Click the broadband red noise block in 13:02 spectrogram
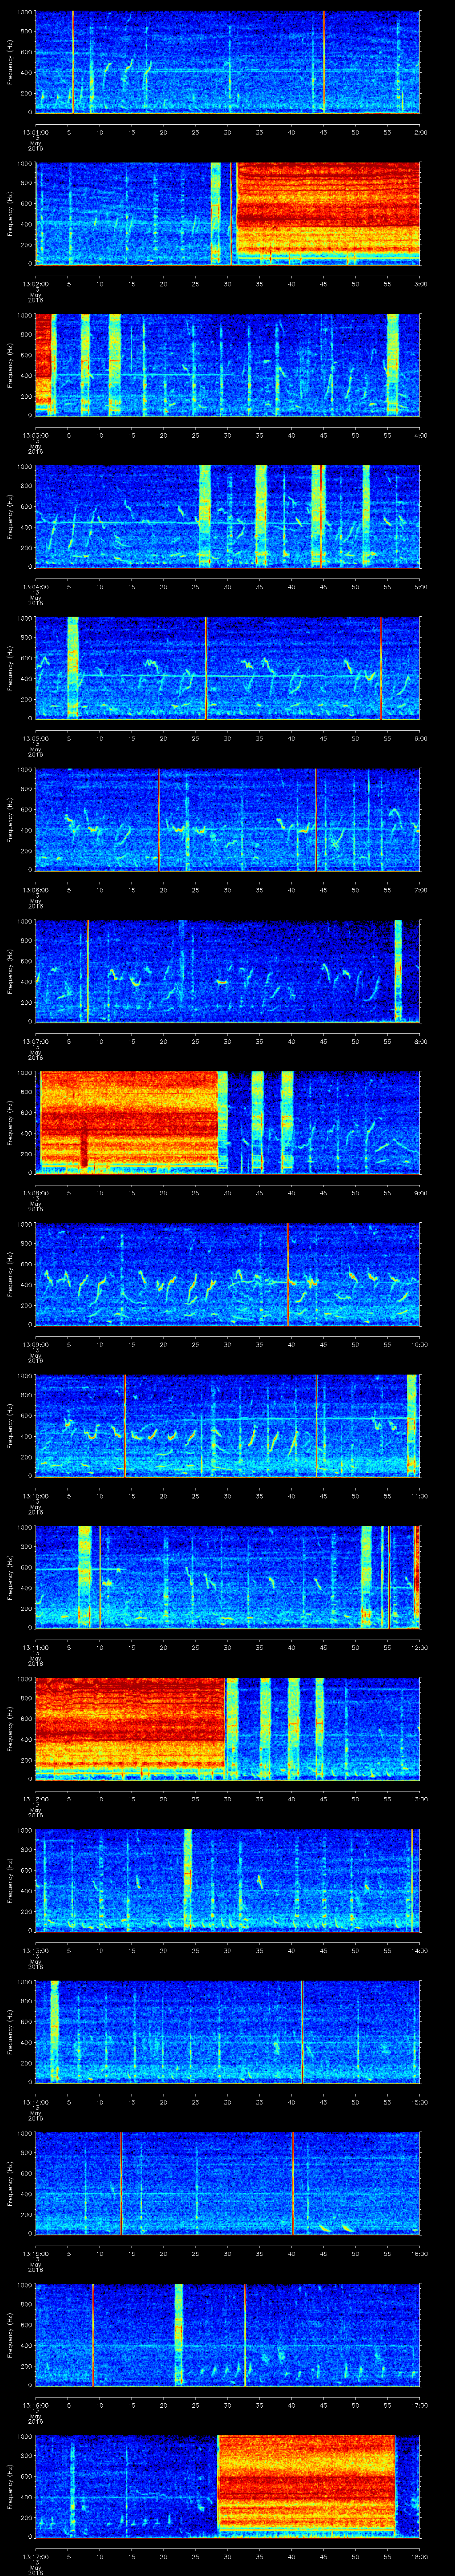 [x=327, y=212]
